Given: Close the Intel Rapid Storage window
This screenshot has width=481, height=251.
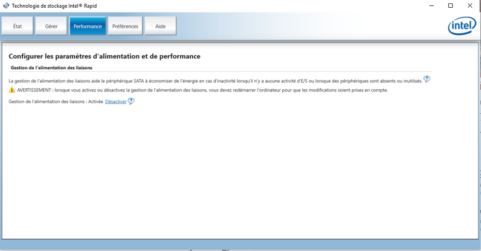Looking at the screenshot, I should (469, 5).
